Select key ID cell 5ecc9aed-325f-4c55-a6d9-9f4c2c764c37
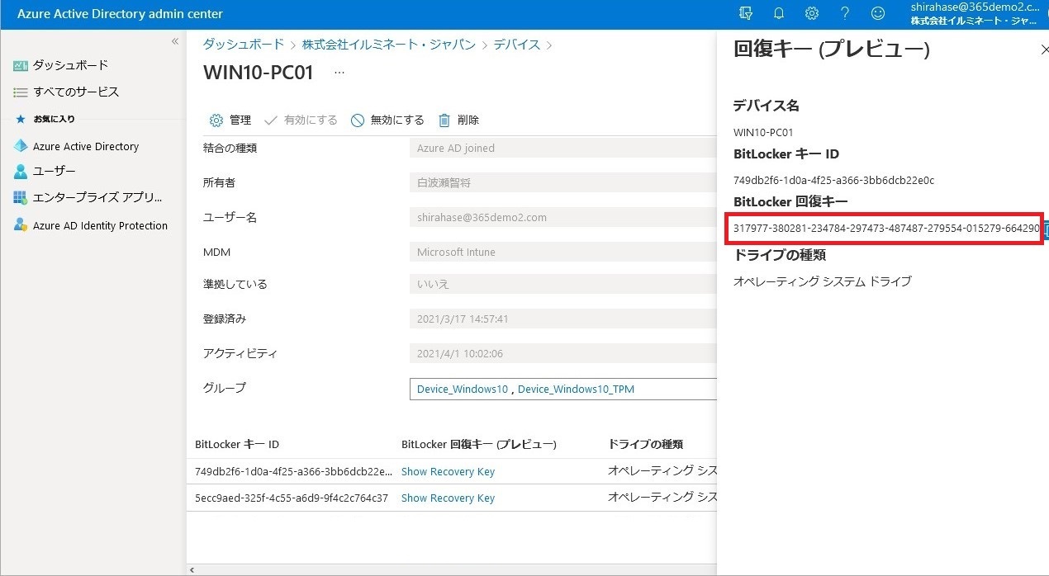Image resolution: width=1049 pixels, height=576 pixels. tap(292, 498)
